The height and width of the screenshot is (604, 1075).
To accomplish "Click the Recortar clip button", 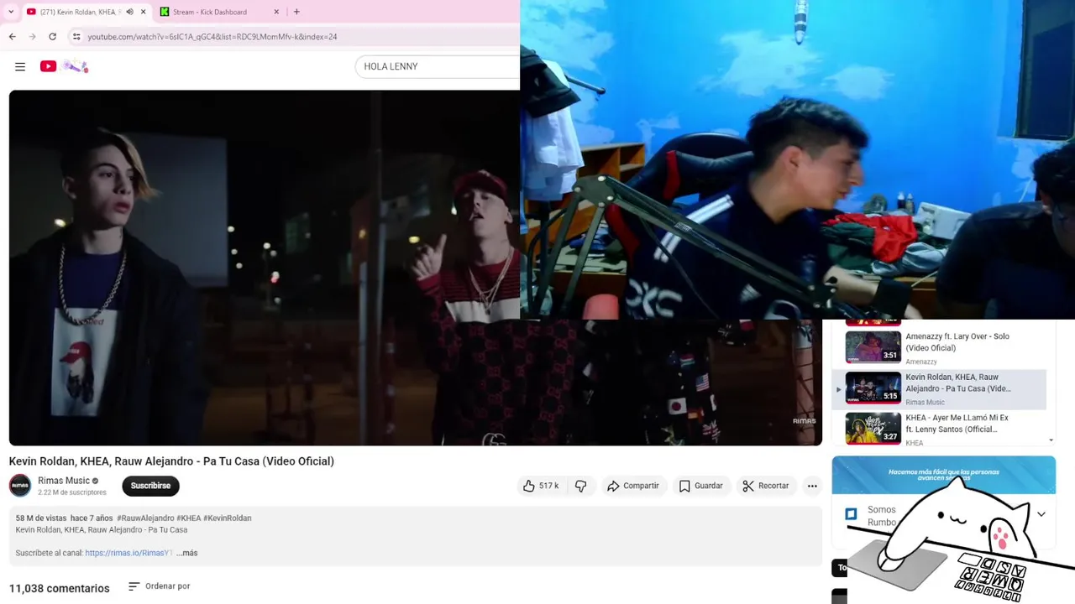I will click(x=765, y=486).
